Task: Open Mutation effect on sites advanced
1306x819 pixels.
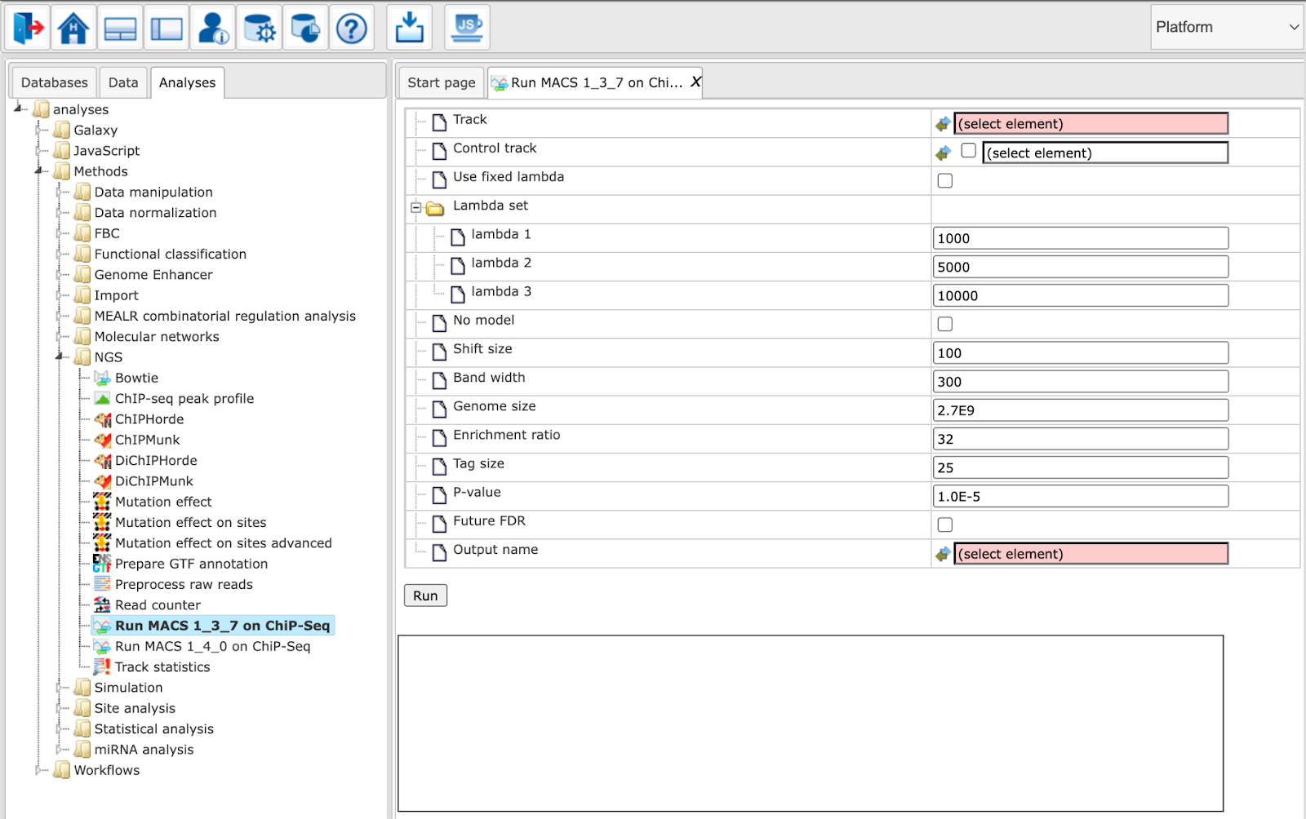Action: 223,543
